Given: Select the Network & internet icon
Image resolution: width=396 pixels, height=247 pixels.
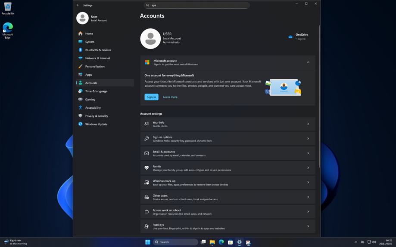Looking at the screenshot, I should [80, 58].
